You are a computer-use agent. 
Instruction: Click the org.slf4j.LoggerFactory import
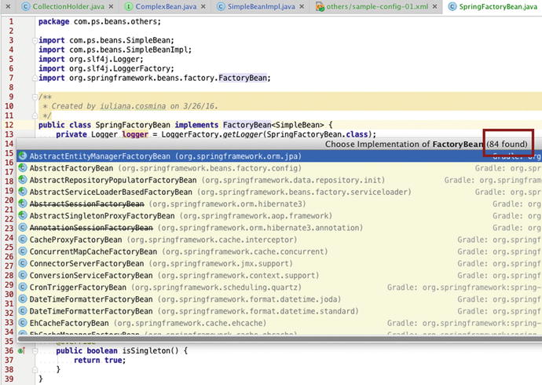[x=107, y=68]
